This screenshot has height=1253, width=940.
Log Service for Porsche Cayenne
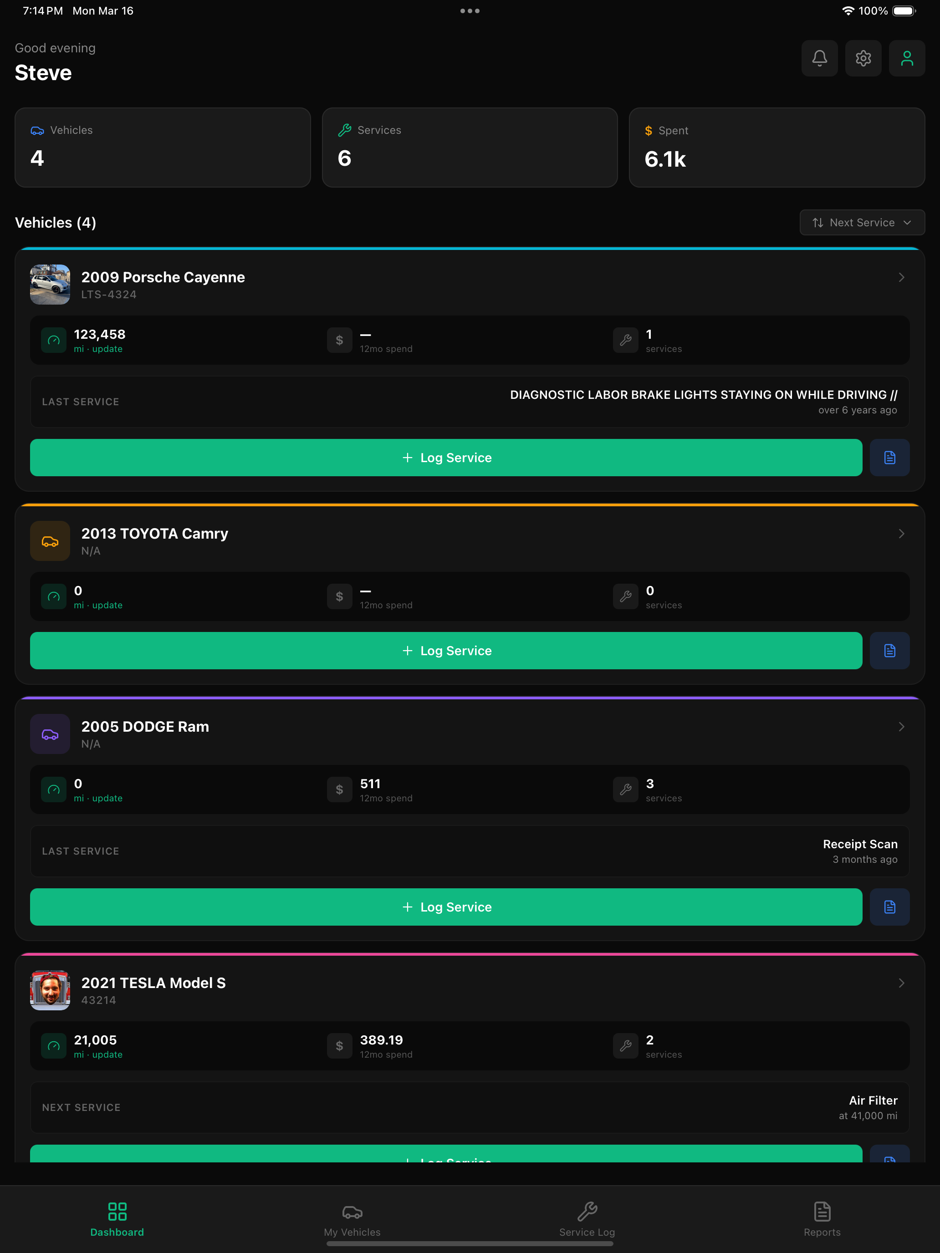(x=446, y=458)
